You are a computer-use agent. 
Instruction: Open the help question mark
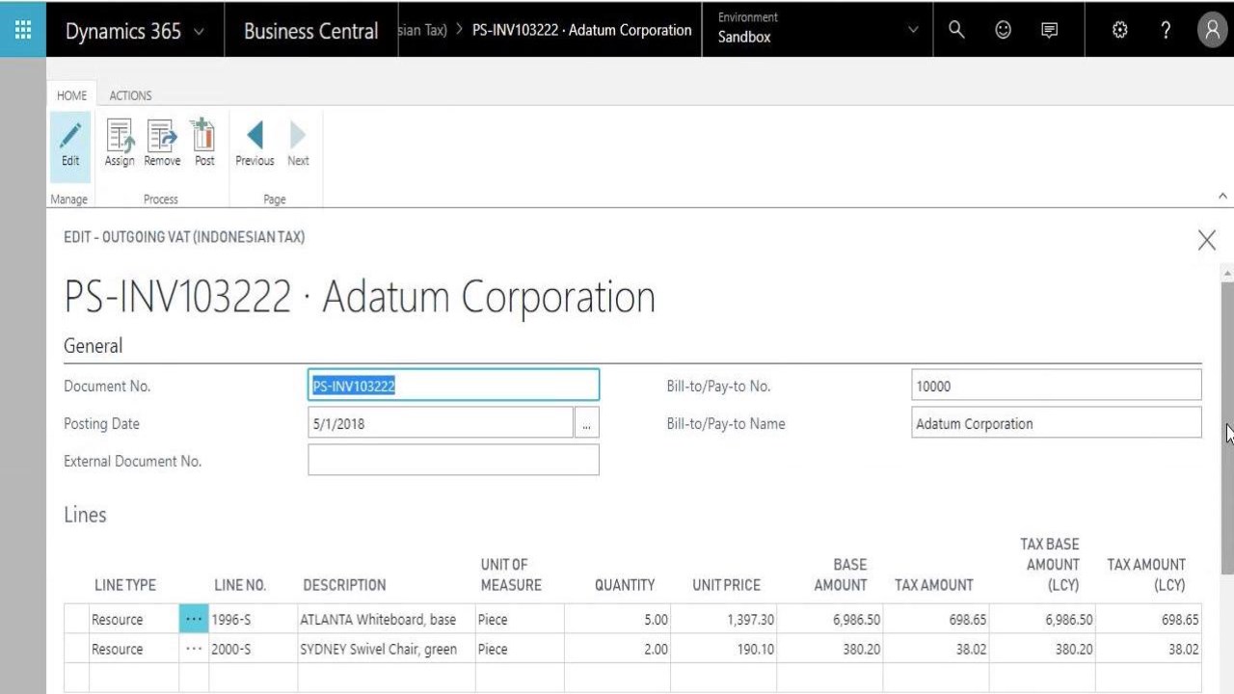(x=1166, y=30)
